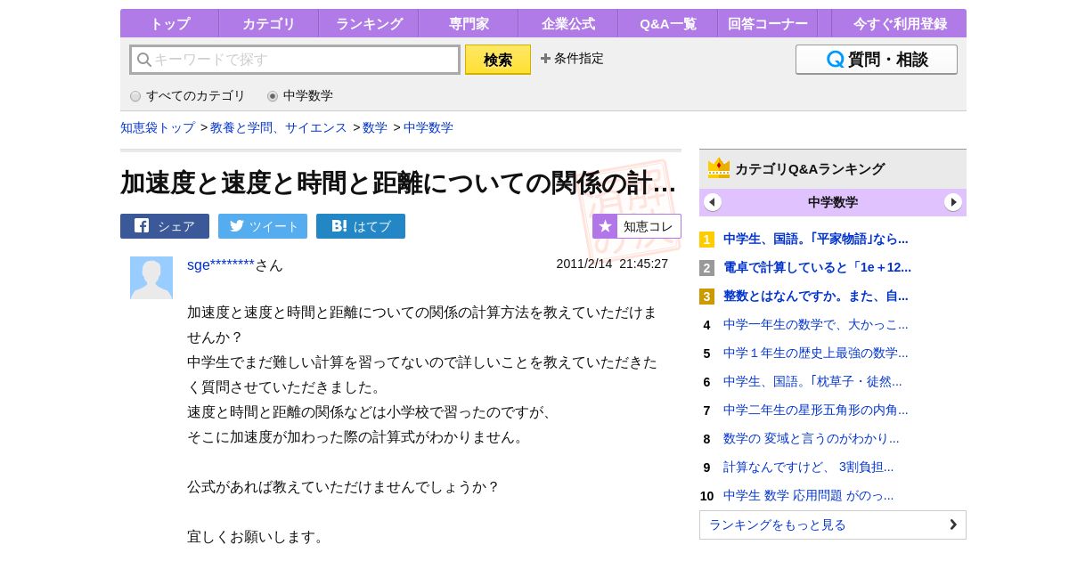This screenshot has width=1069, height=561.
Task: Open the ランキング tab
Action: click(369, 24)
